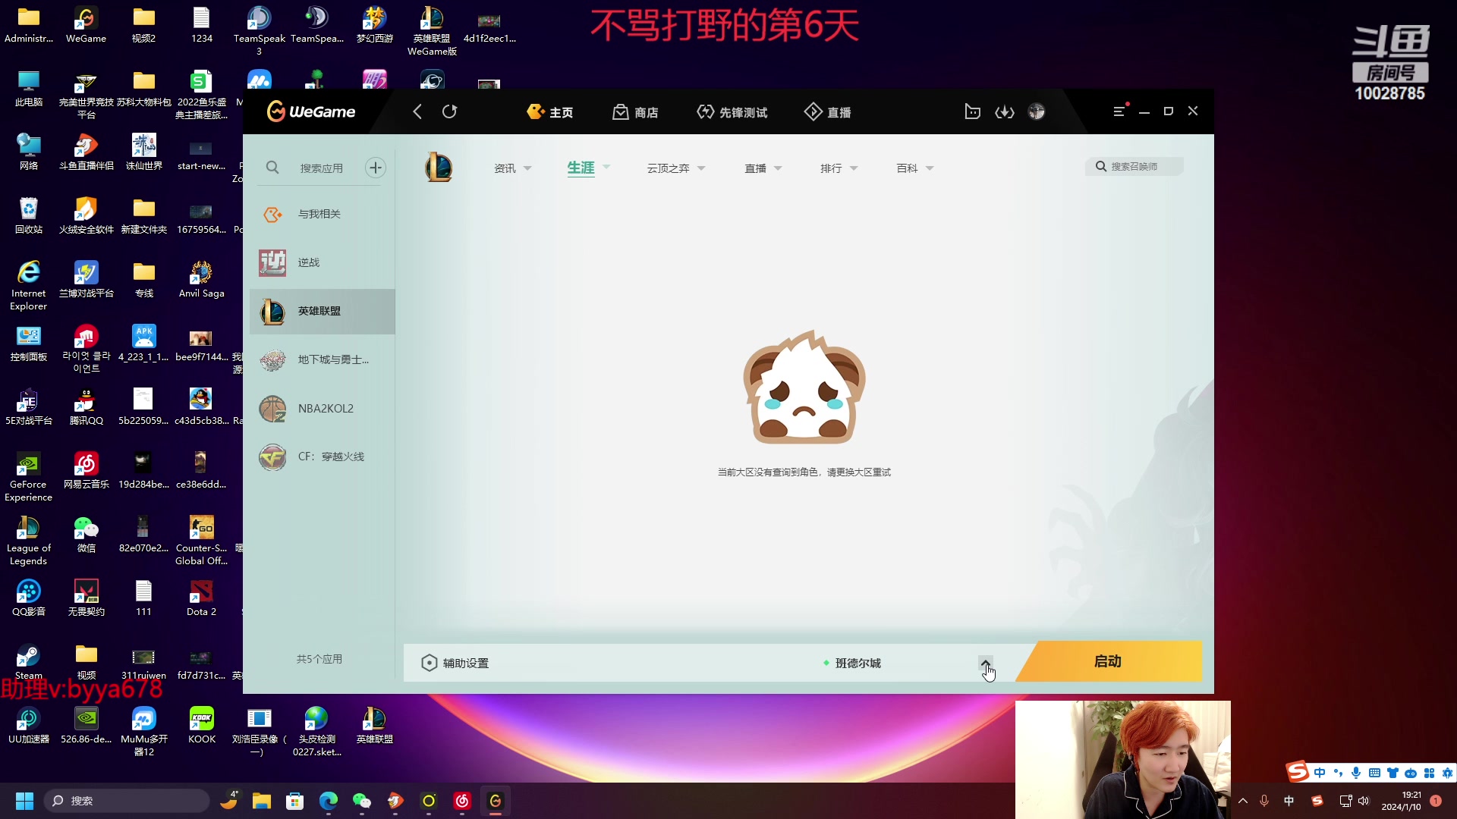Click the taskbar 搜索 search box
Image resolution: width=1457 pixels, height=819 pixels.
[x=127, y=801]
